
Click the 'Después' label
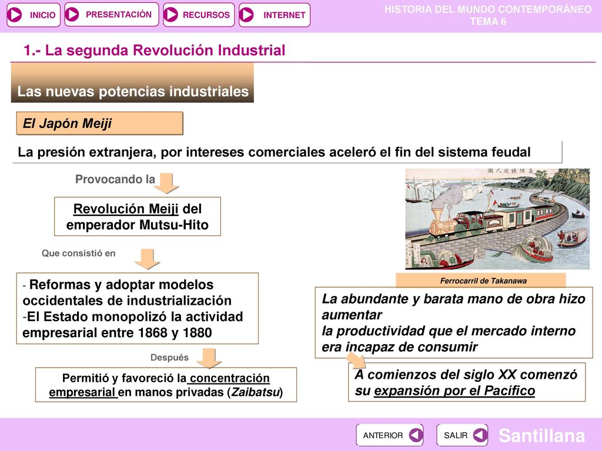pyautogui.click(x=169, y=358)
